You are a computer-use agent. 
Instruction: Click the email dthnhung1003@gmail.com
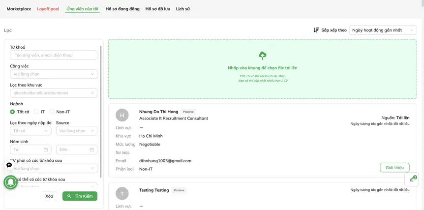pyautogui.click(x=165, y=161)
